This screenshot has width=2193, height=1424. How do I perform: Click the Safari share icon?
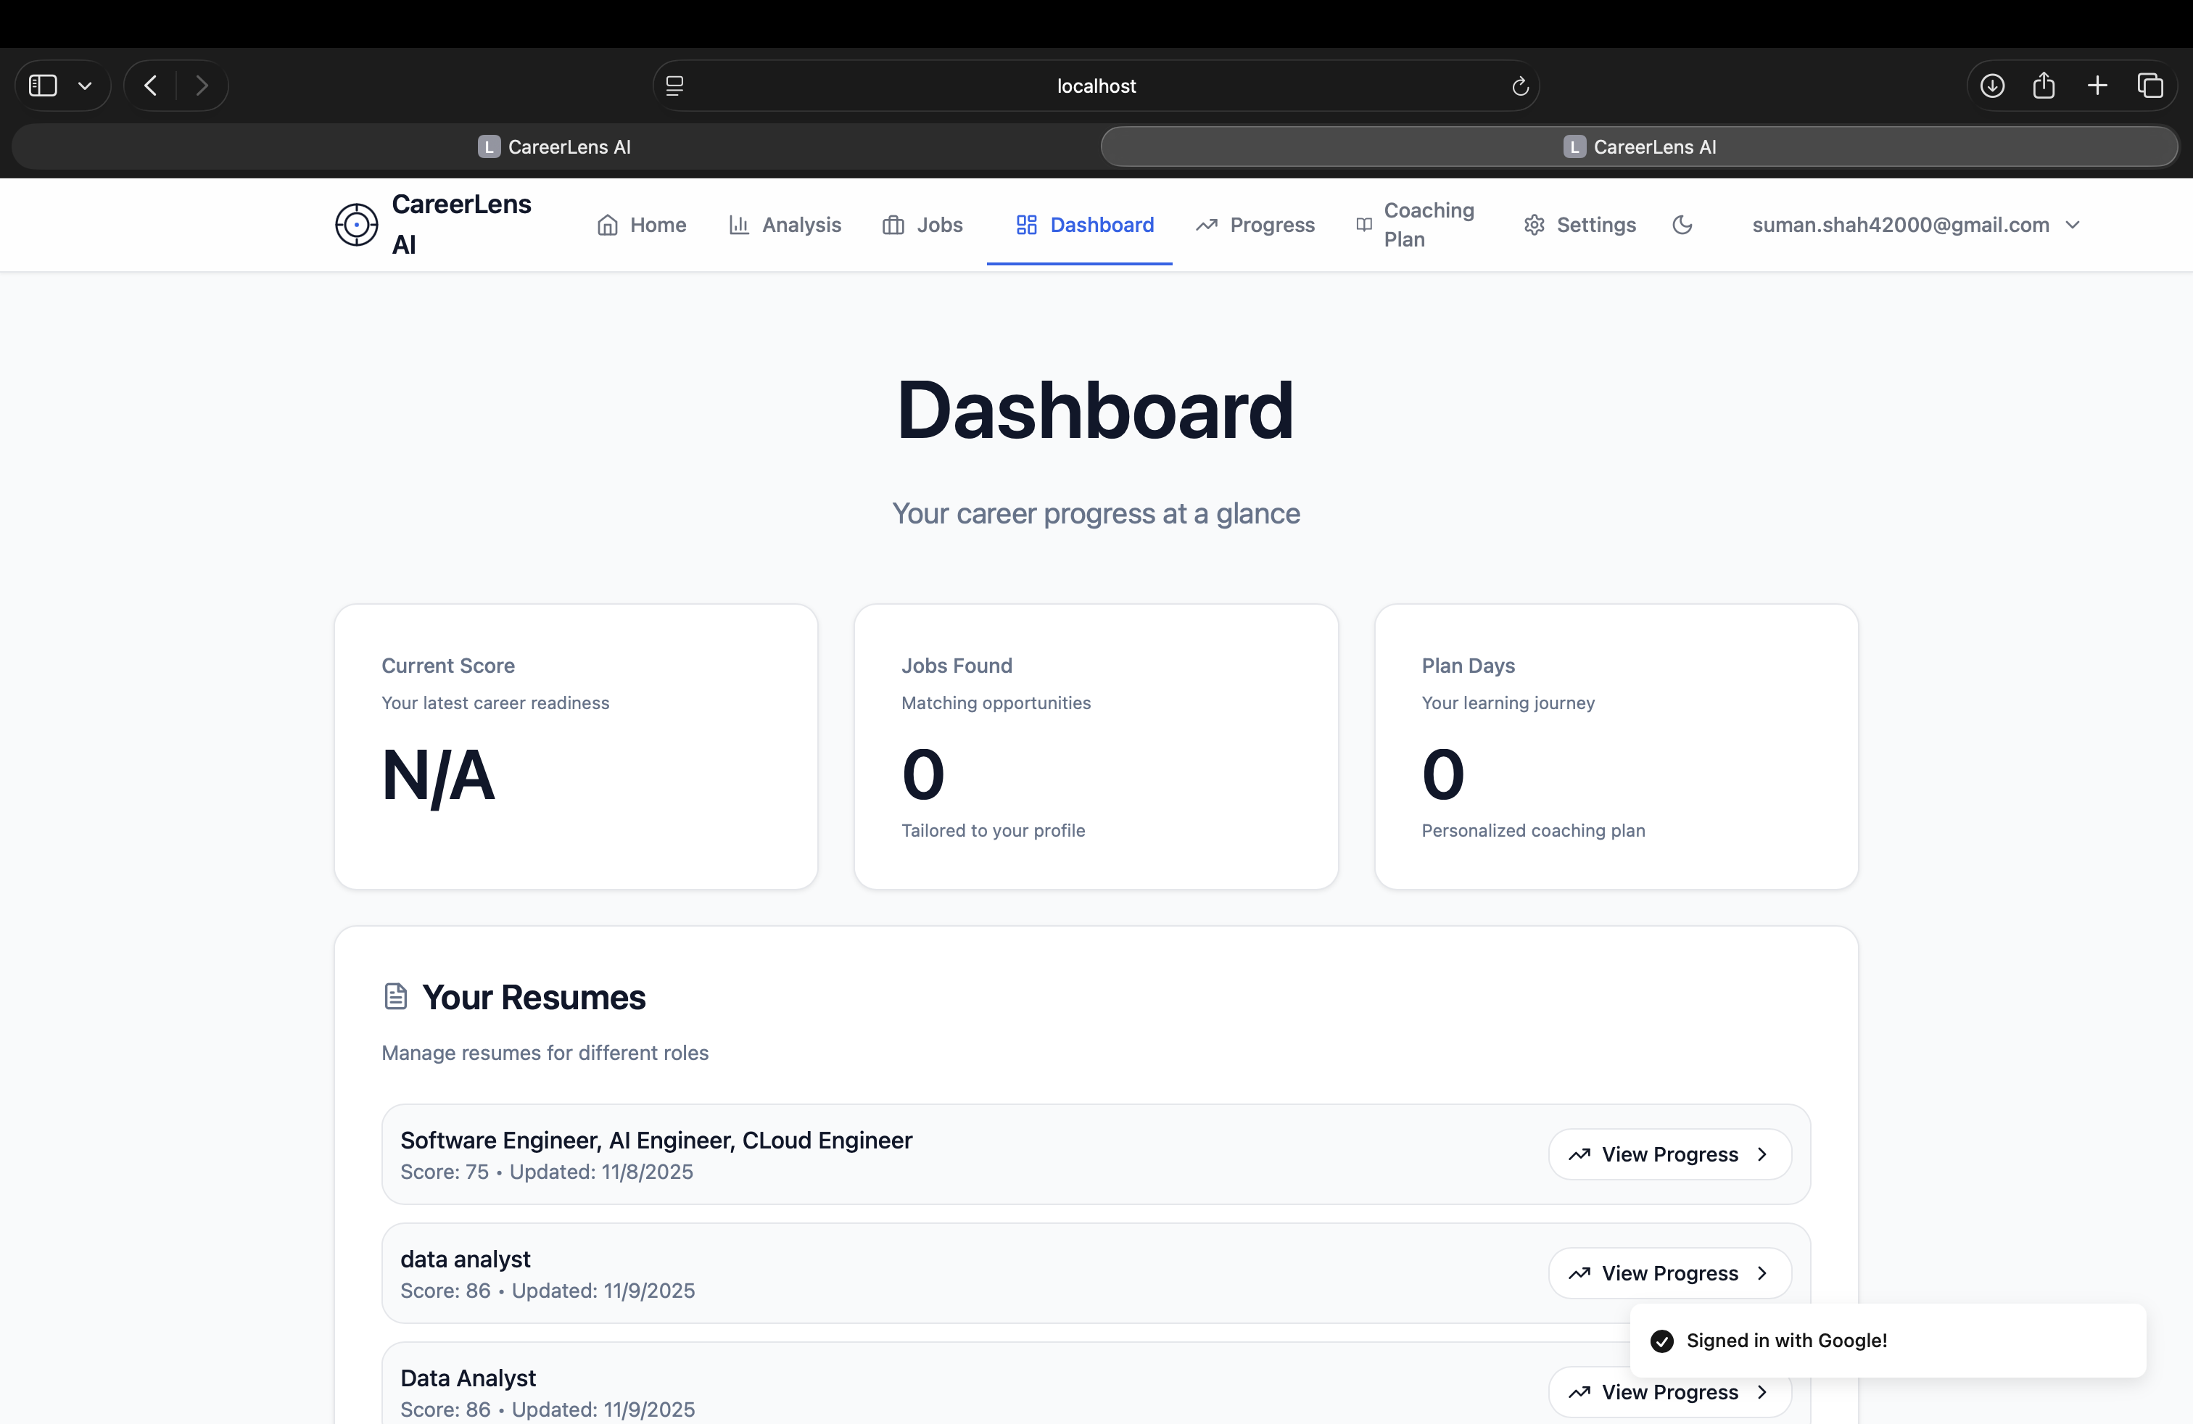[2044, 86]
